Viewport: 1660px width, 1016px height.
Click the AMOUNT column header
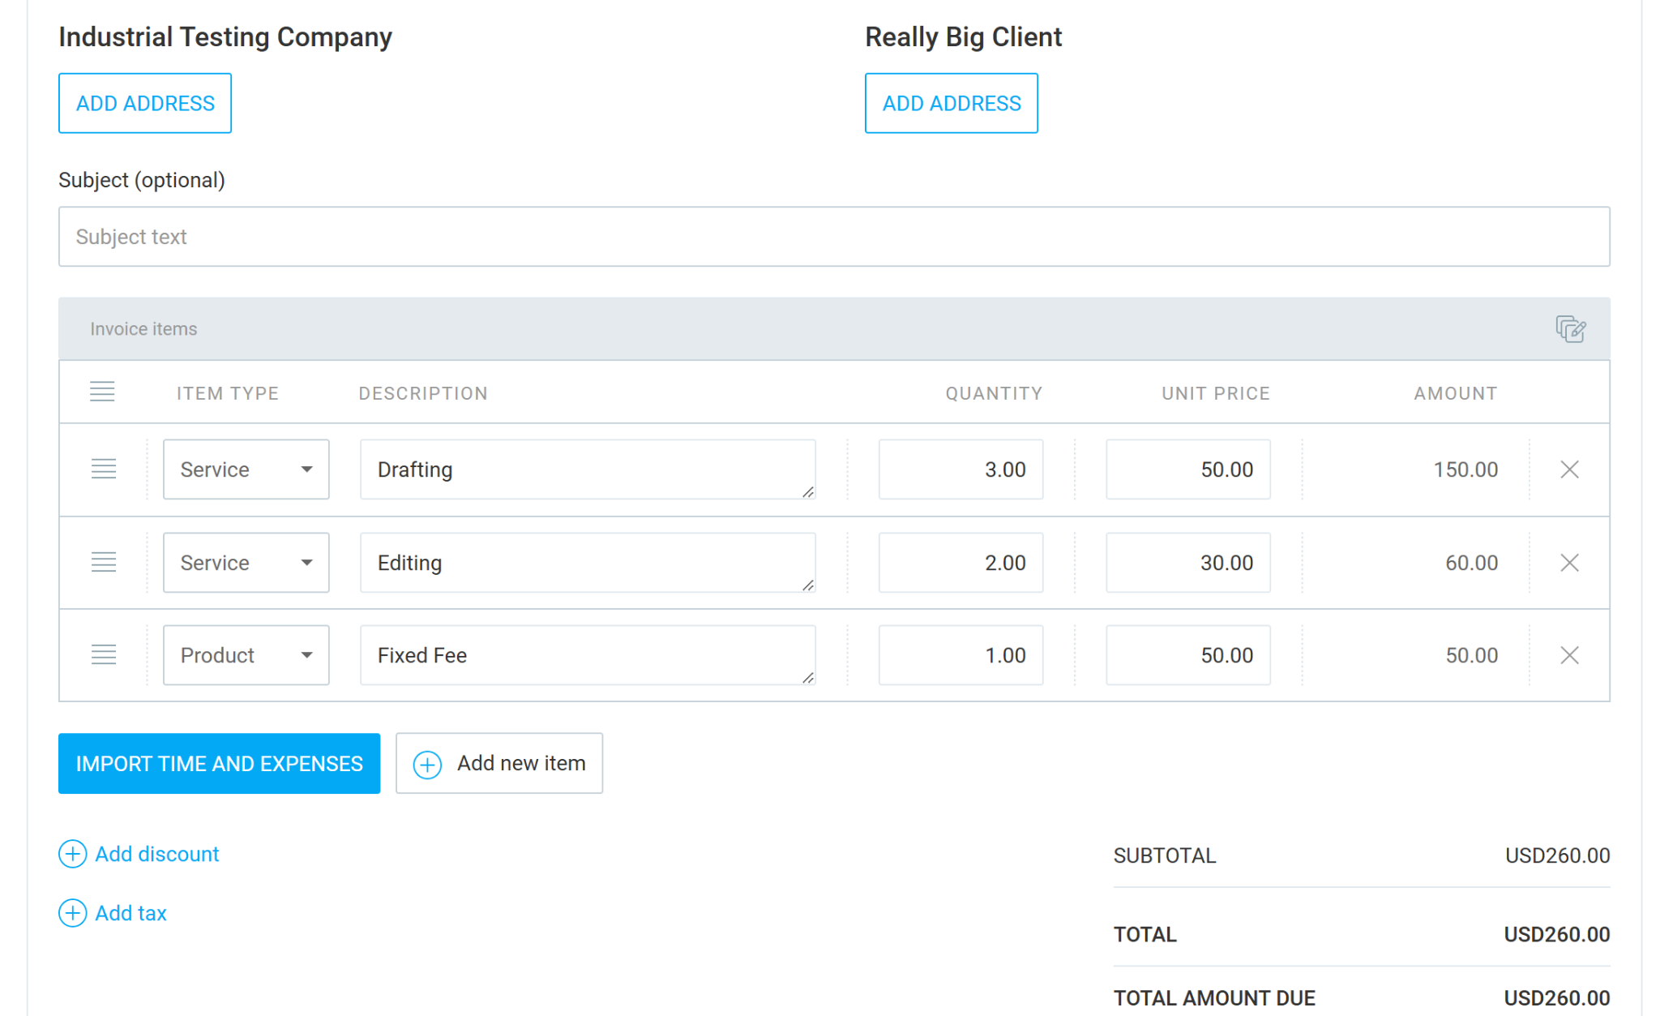click(1456, 393)
